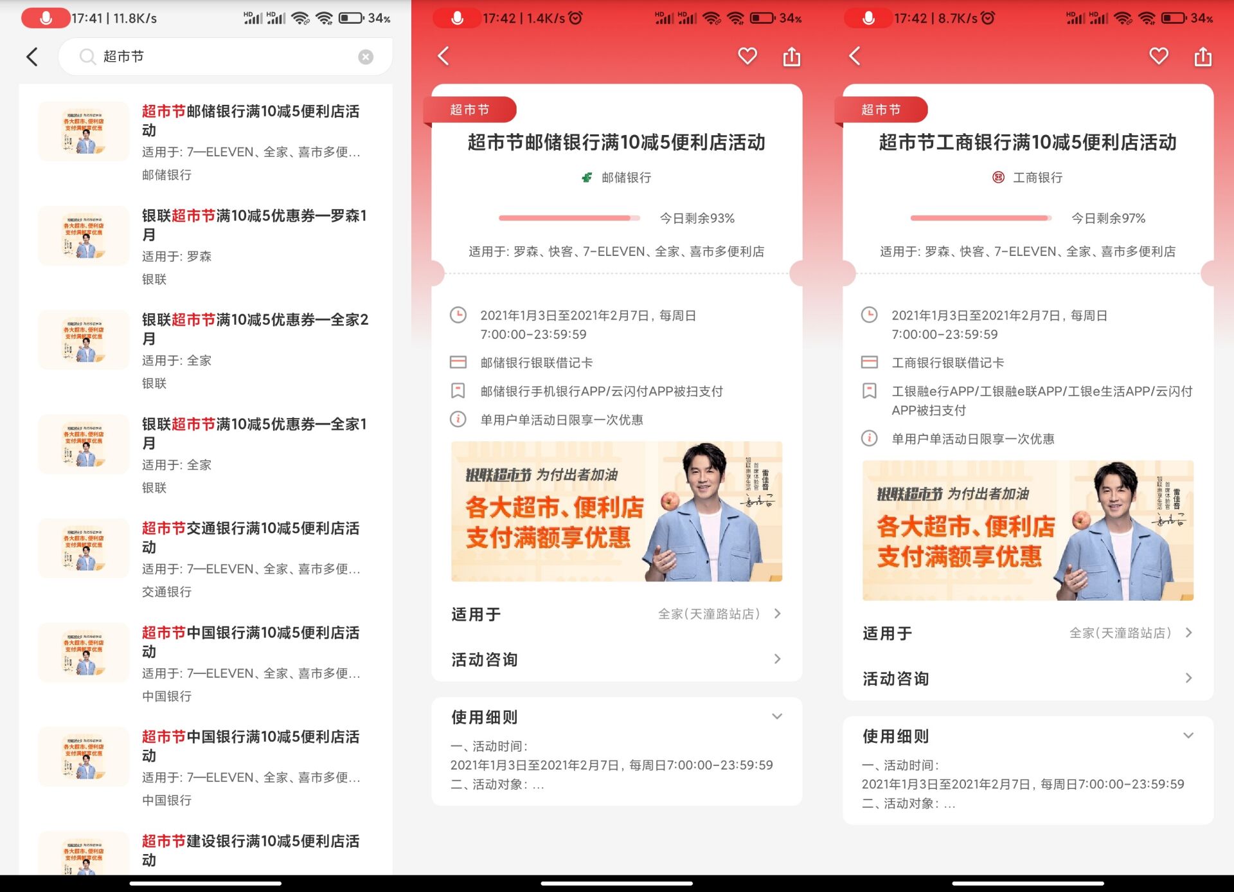
Task: Tap the 邮储银行 bank name label
Action: click(626, 177)
